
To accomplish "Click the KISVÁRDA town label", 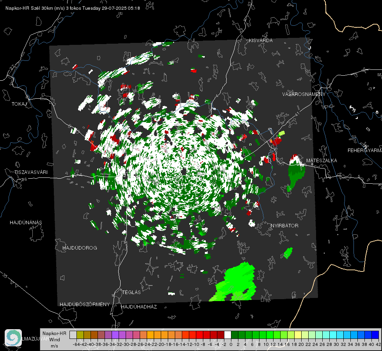I will click(x=261, y=41).
